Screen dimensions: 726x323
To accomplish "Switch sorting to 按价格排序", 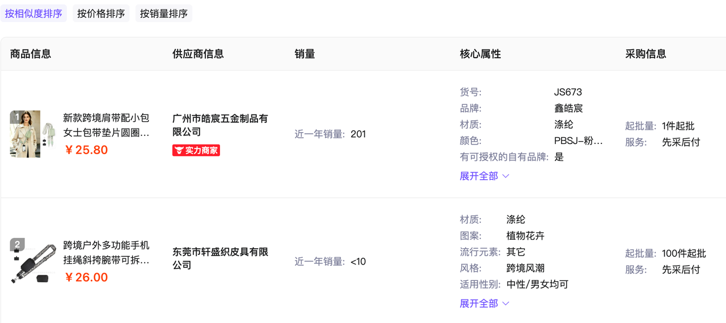I will tap(101, 14).
